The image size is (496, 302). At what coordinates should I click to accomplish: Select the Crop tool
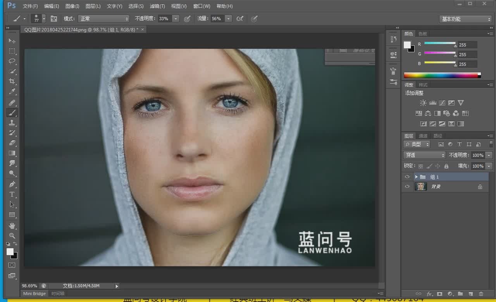[x=12, y=82]
